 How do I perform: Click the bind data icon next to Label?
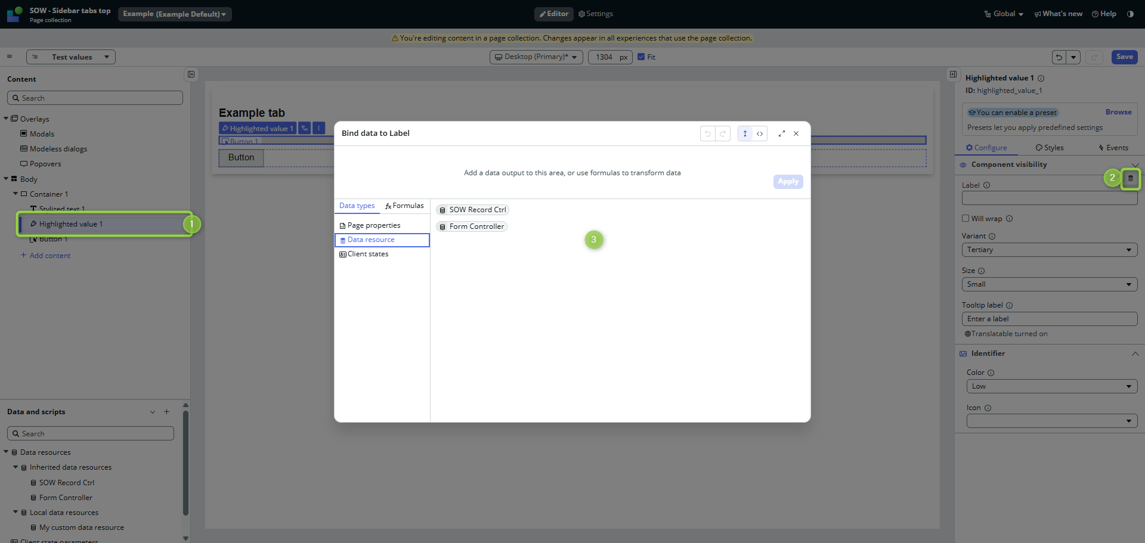(x=1130, y=178)
